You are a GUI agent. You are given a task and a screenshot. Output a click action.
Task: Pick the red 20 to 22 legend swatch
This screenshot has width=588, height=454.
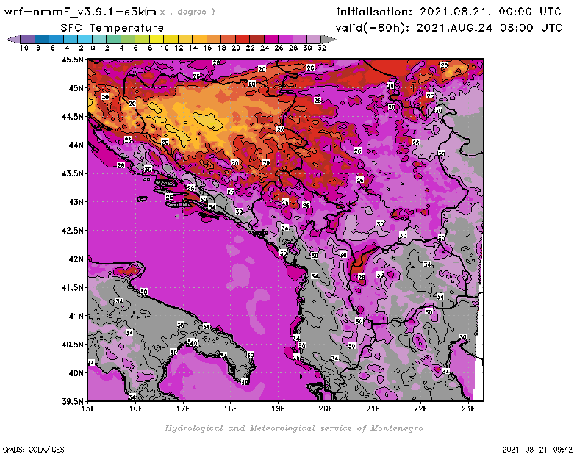pyautogui.click(x=243, y=39)
